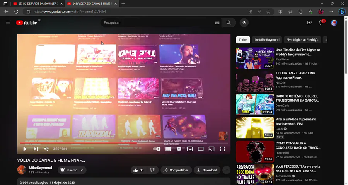The image size is (348, 185).
Task: Open video settings gear
Action: pos(179,149)
